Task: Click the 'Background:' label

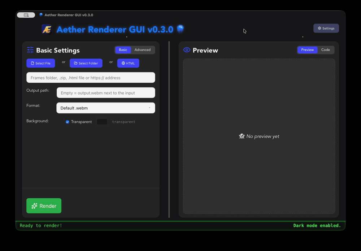Action: 38,121
